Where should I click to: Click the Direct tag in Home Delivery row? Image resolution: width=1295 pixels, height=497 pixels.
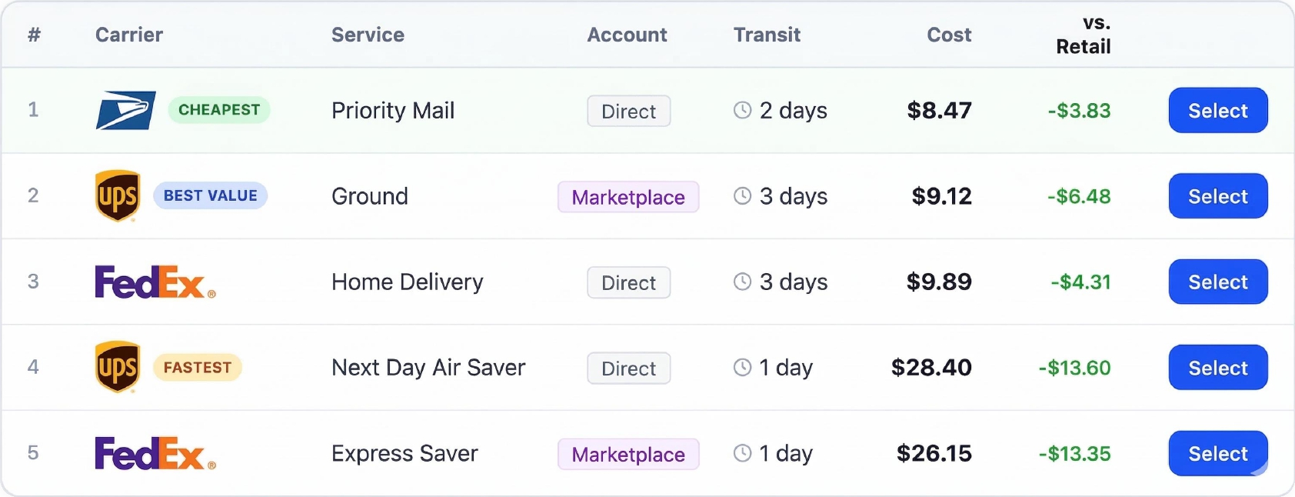[x=629, y=282]
